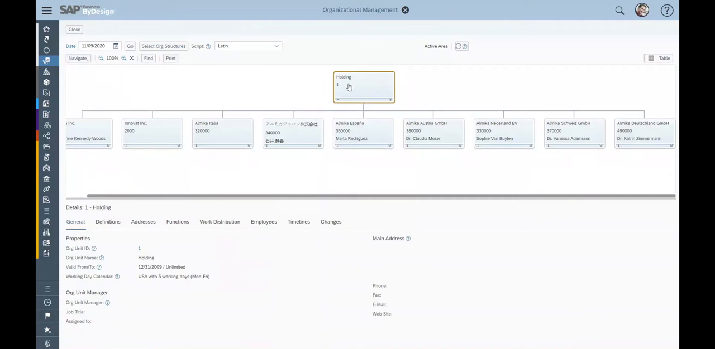Click the curved arrow sidebar icon
The width and height of the screenshot is (715, 349).
point(47,40)
